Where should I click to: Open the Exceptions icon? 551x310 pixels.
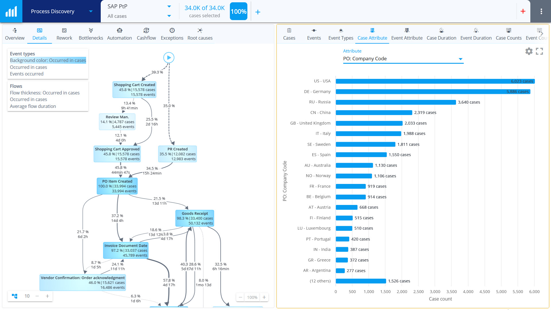point(172,30)
